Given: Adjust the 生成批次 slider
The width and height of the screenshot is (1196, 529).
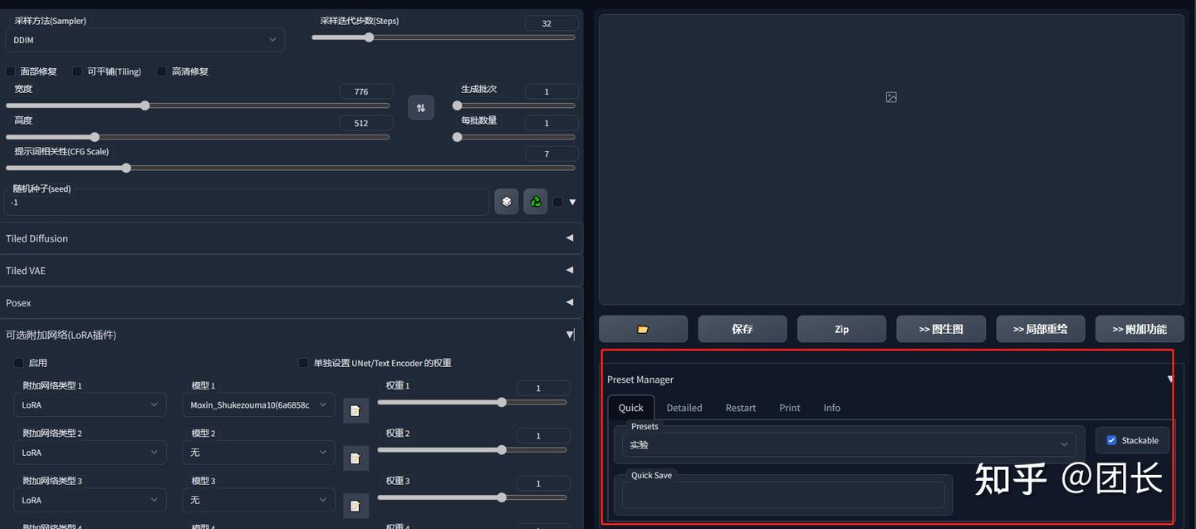Looking at the screenshot, I should point(514,105).
